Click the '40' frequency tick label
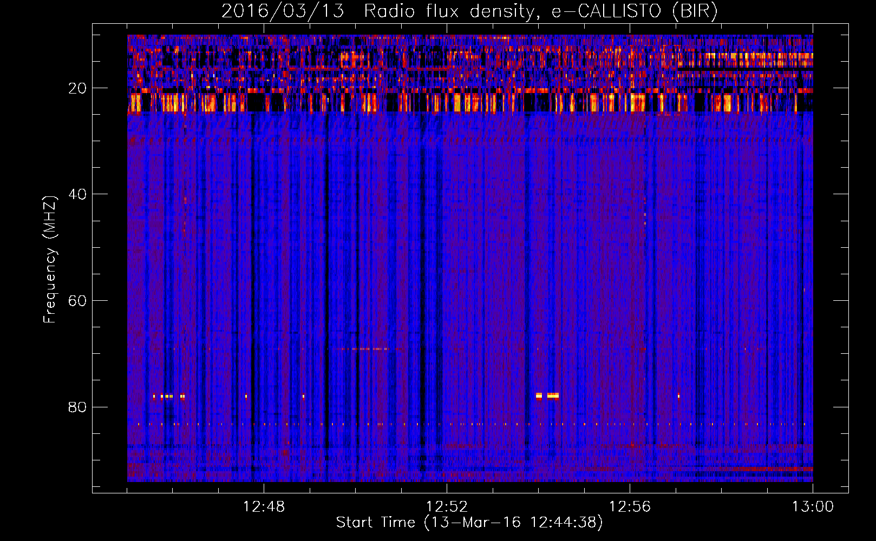 point(78,194)
